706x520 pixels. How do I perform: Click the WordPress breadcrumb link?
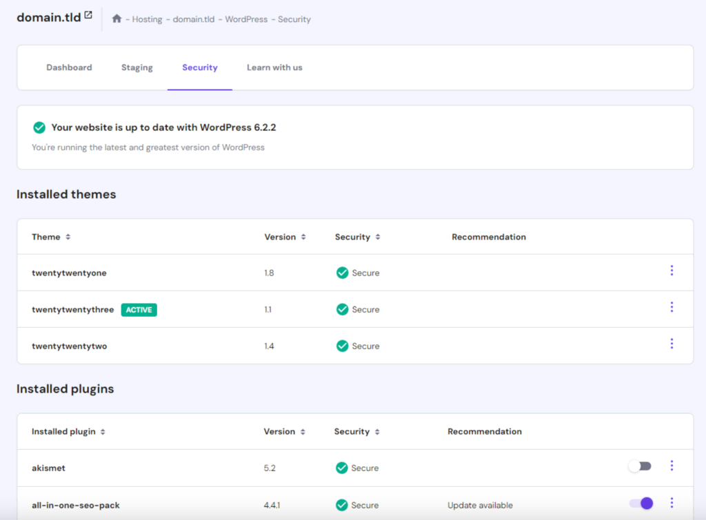(246, 19)
